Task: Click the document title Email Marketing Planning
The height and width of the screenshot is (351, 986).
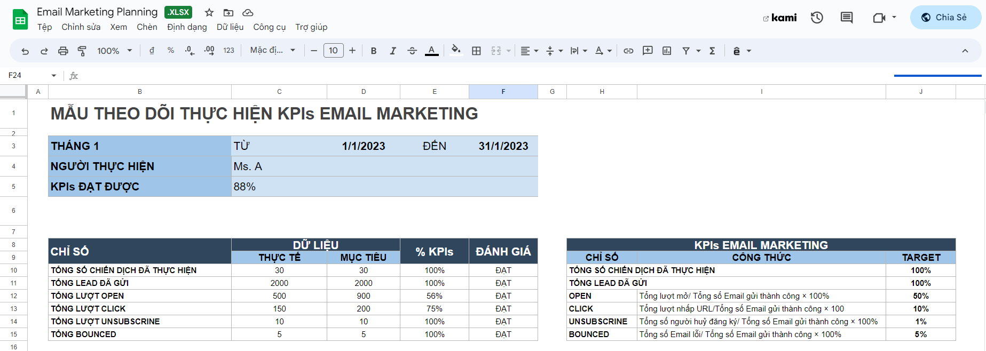Action: point(97,12)
